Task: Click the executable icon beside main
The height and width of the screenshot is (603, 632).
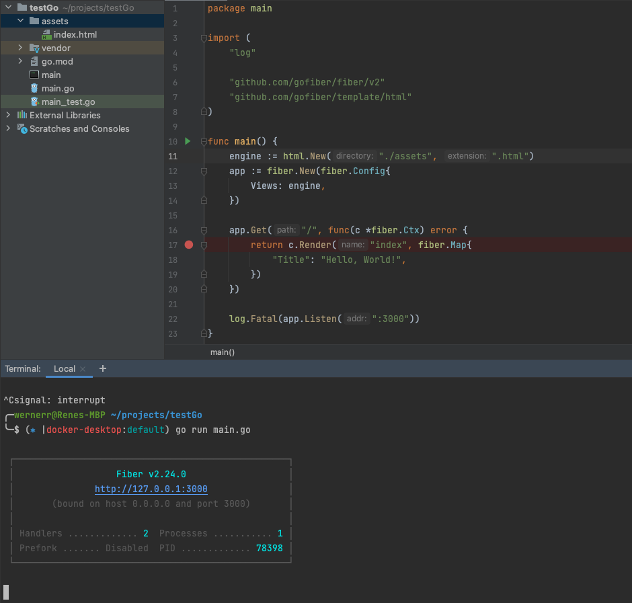Action: 34,75
